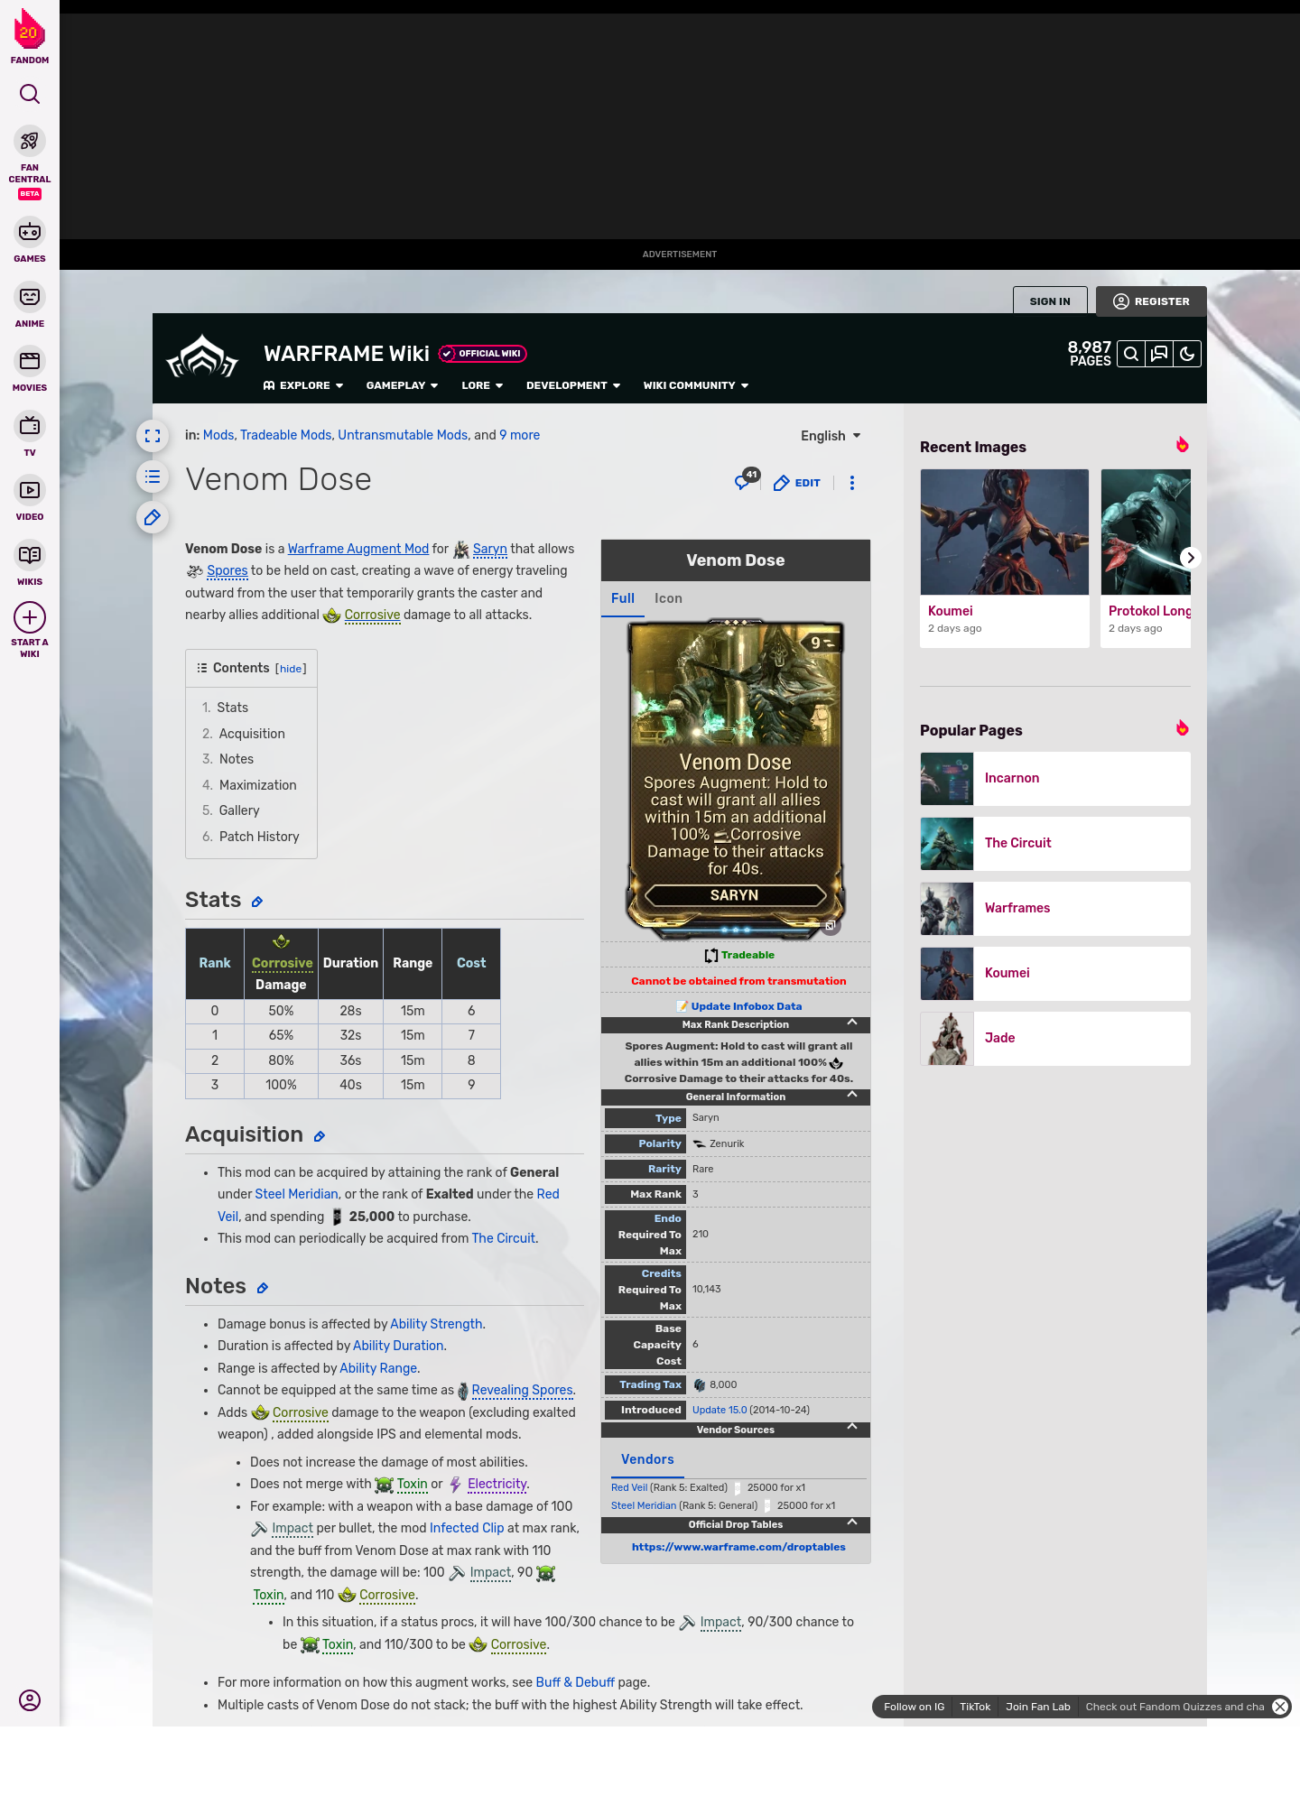
Task: Click the wiki header search icon
Action: (x=1131, y=354)
